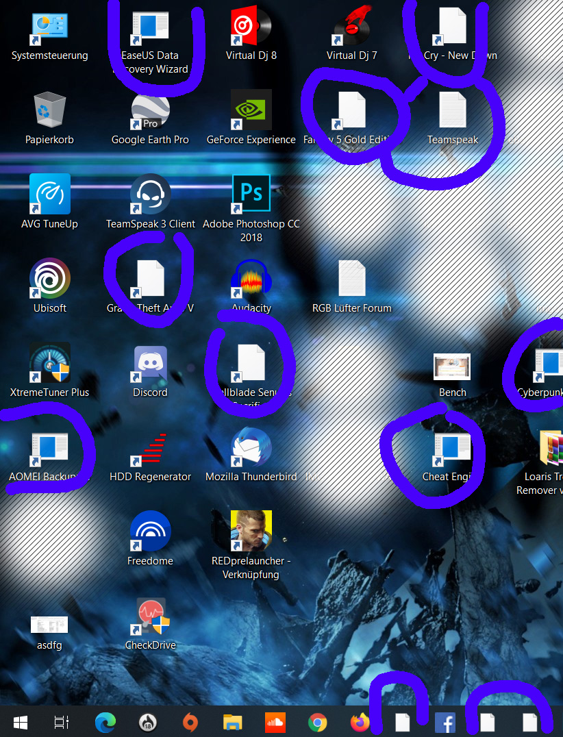Open Origin from the taskbar

click(x=190, y=723)
